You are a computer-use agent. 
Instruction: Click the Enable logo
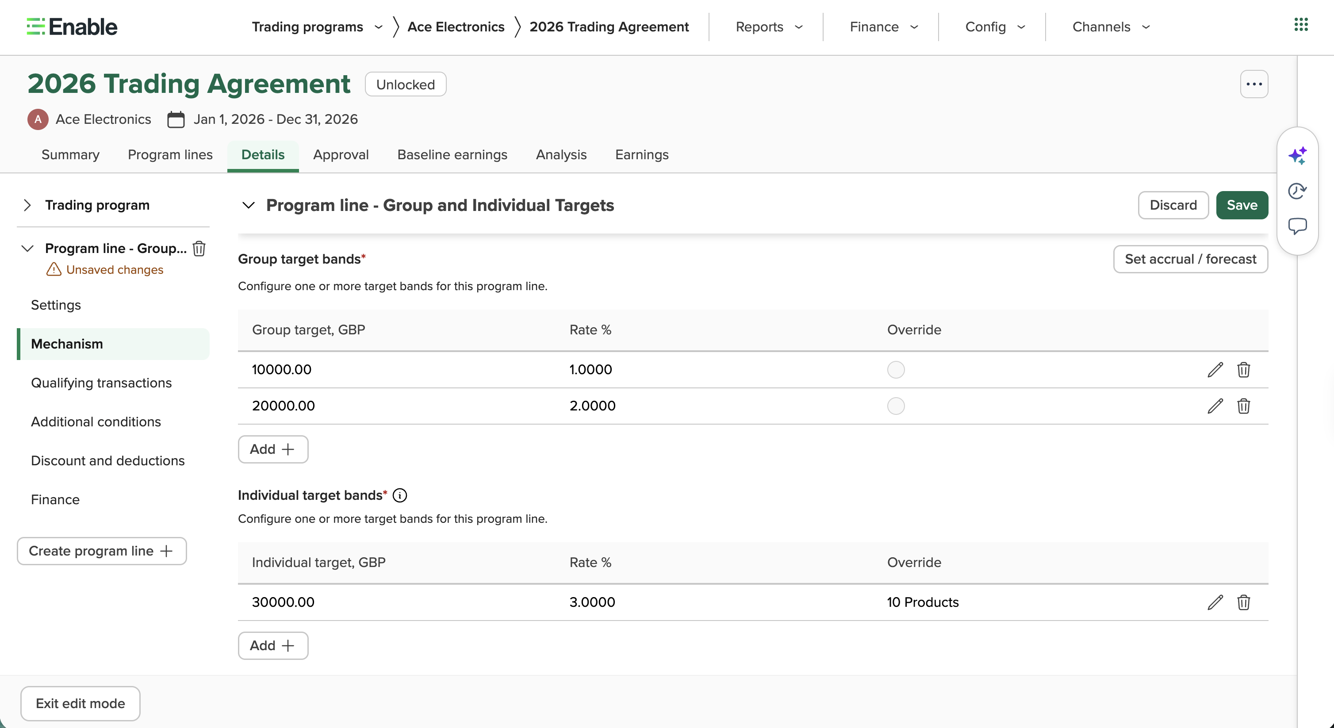pyautogui.click(x=72, y=27)
